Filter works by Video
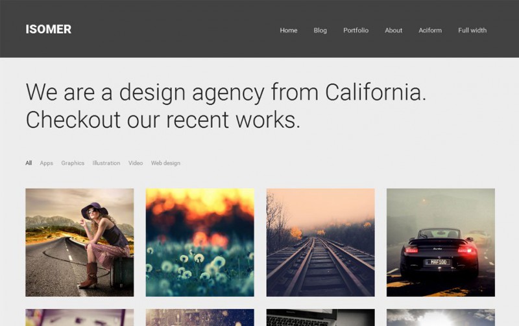The height and width of the screenshot is (326, 519). click(x=136, y=163)
